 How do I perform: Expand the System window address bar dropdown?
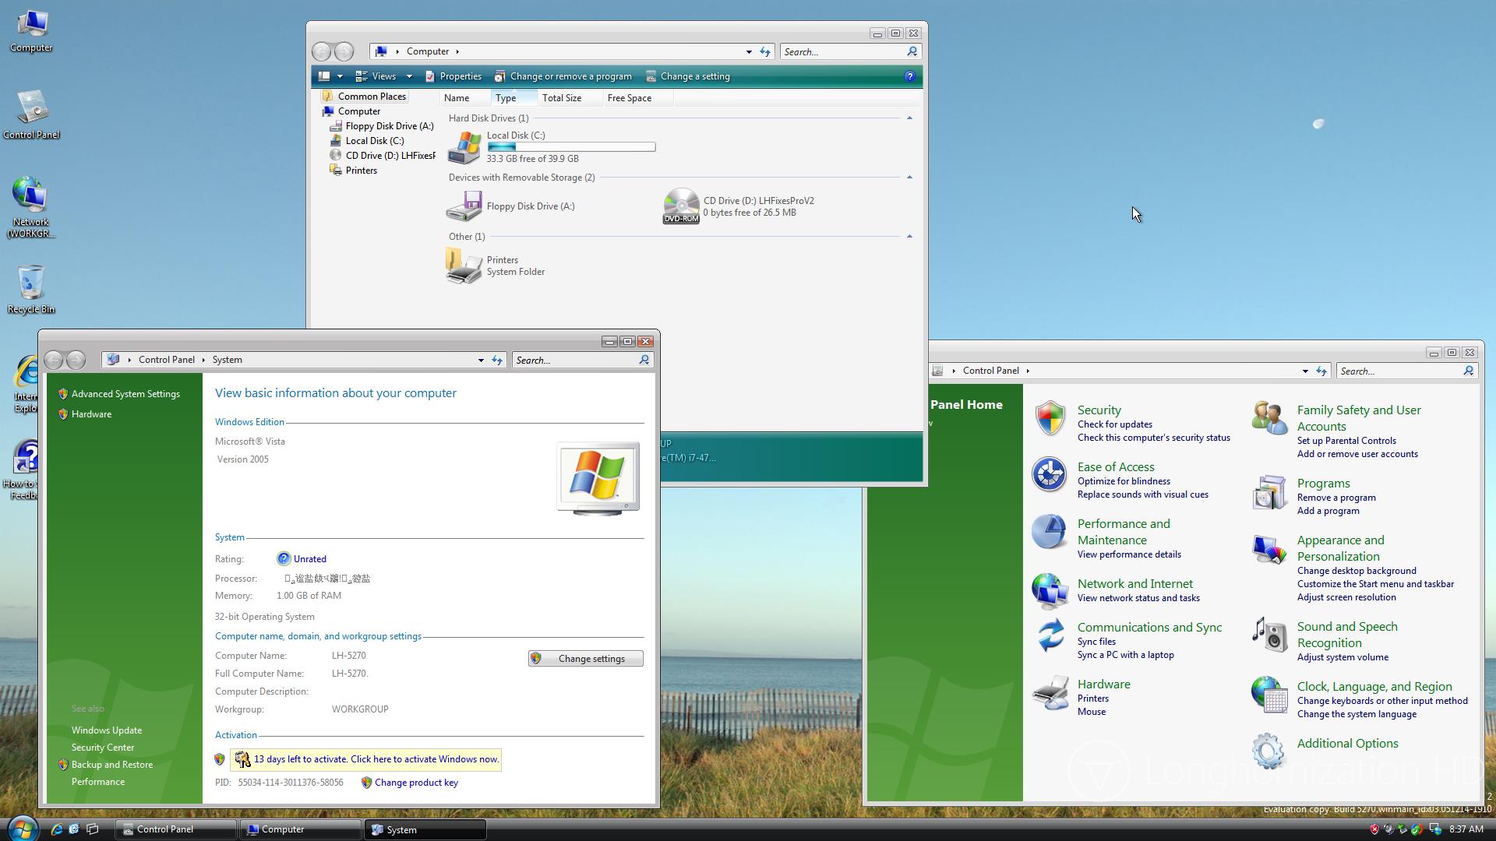pos(481,360)
